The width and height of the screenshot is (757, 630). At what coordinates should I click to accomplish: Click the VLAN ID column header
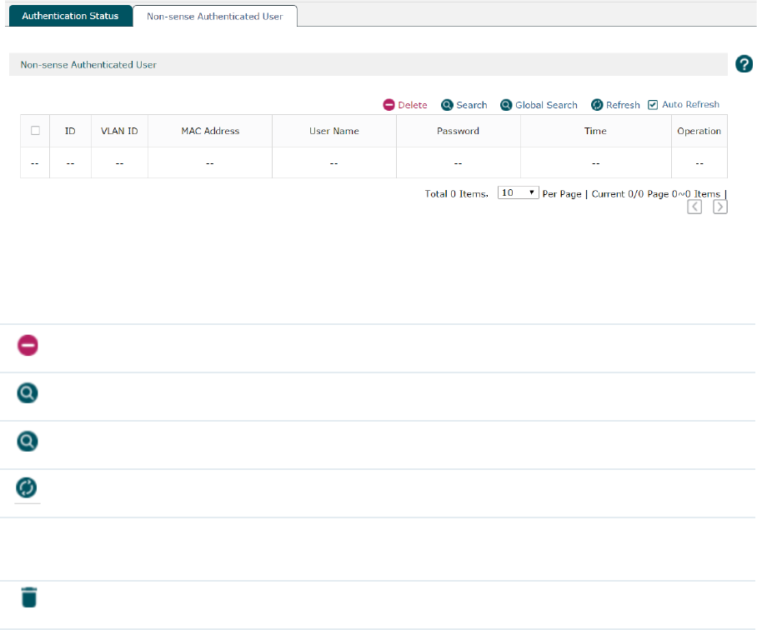tap(119, 131)
